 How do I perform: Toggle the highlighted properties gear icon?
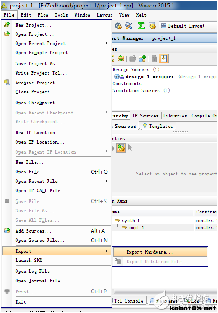pos(121,148)
